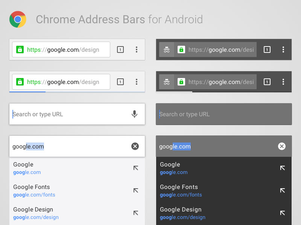Clear the light search field with the X button
Screen dimensions: 301x225
click(135, 146)
